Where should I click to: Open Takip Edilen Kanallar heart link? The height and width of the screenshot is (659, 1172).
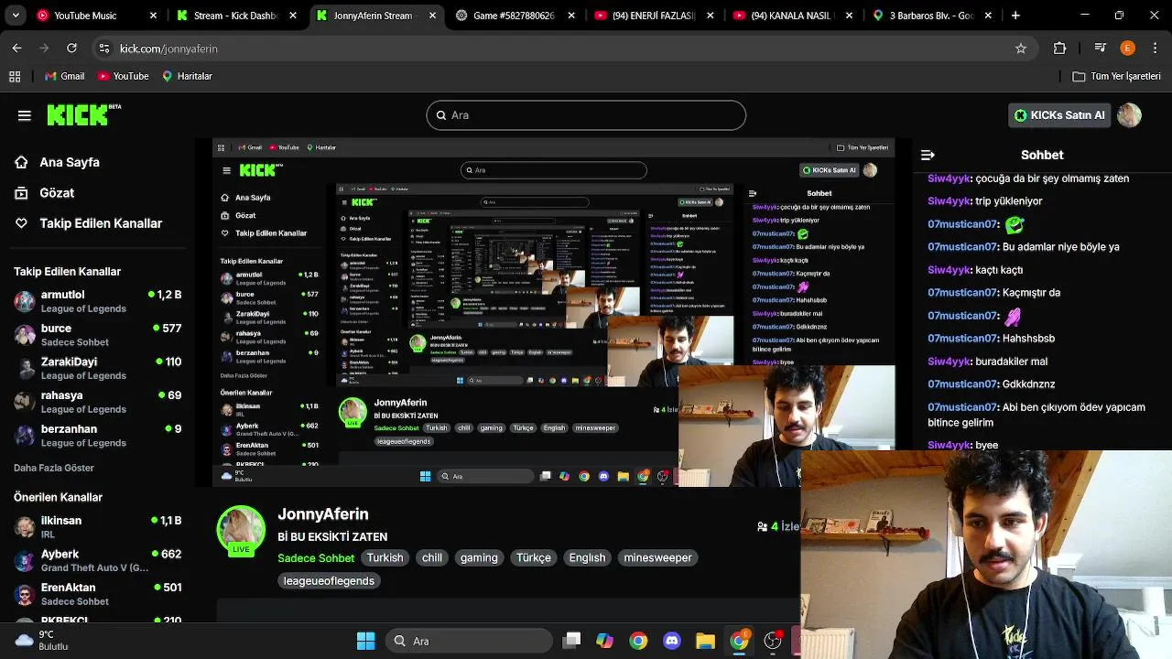(x=88, y=223)
